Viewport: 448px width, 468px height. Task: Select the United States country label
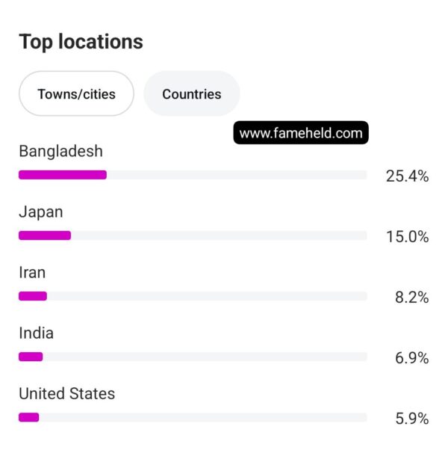pos(67,394)
